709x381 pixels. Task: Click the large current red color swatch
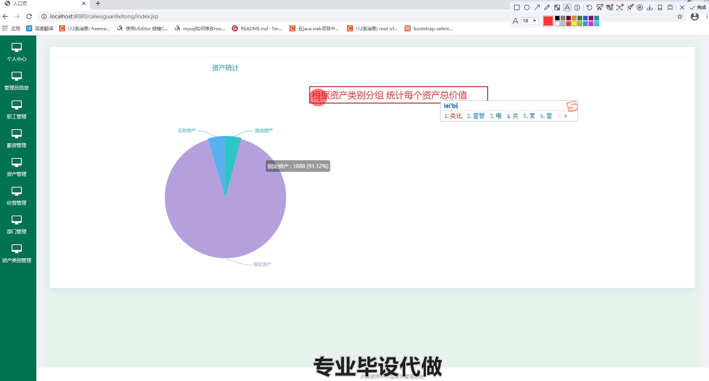point(548,21)
